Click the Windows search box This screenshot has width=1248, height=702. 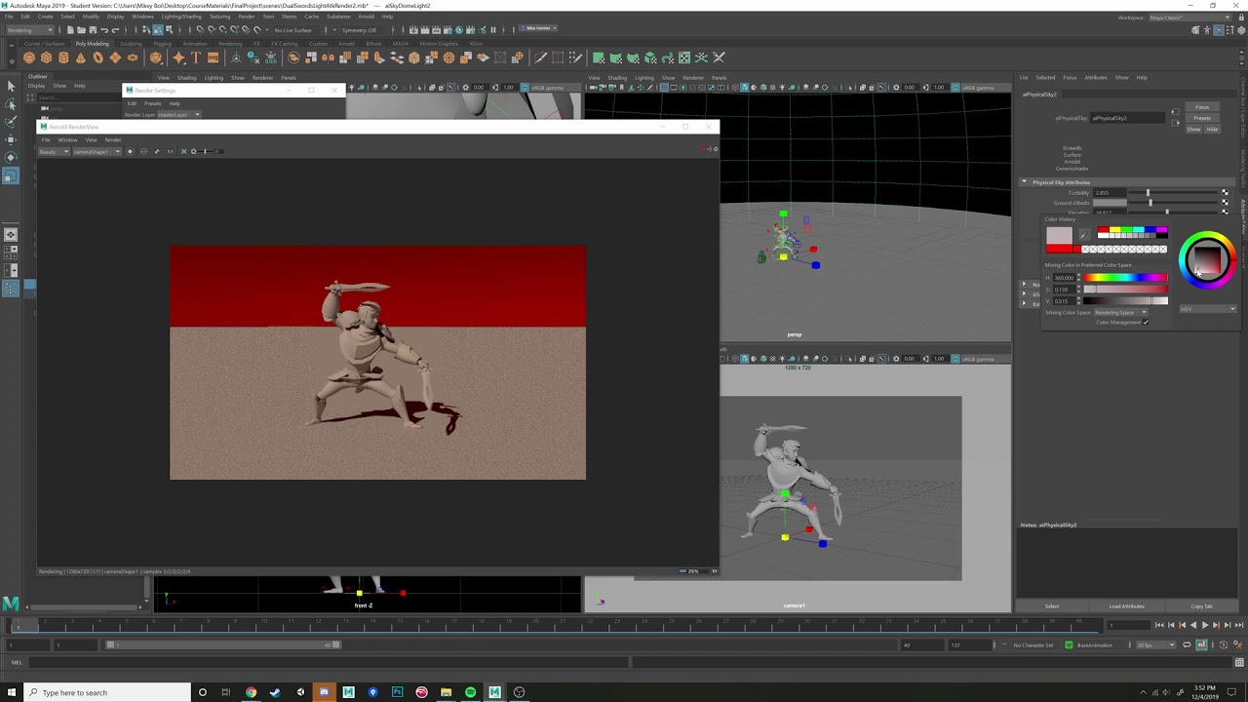coord(109,692)
